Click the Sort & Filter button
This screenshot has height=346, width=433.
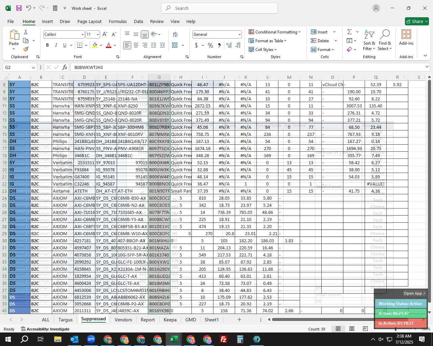tap(369, 40)
